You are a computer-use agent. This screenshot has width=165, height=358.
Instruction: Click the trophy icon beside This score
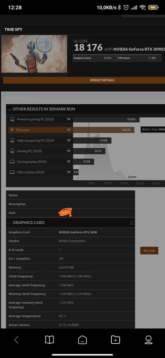(x=12, y=130)
